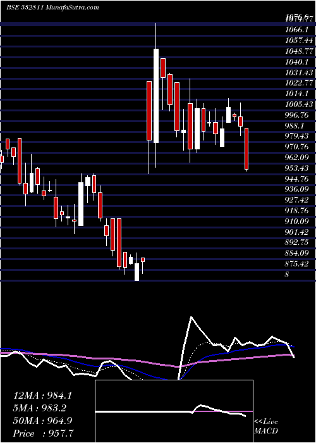Select the 927.42 price level label
The image size is (316, 443).
point(297,200)
